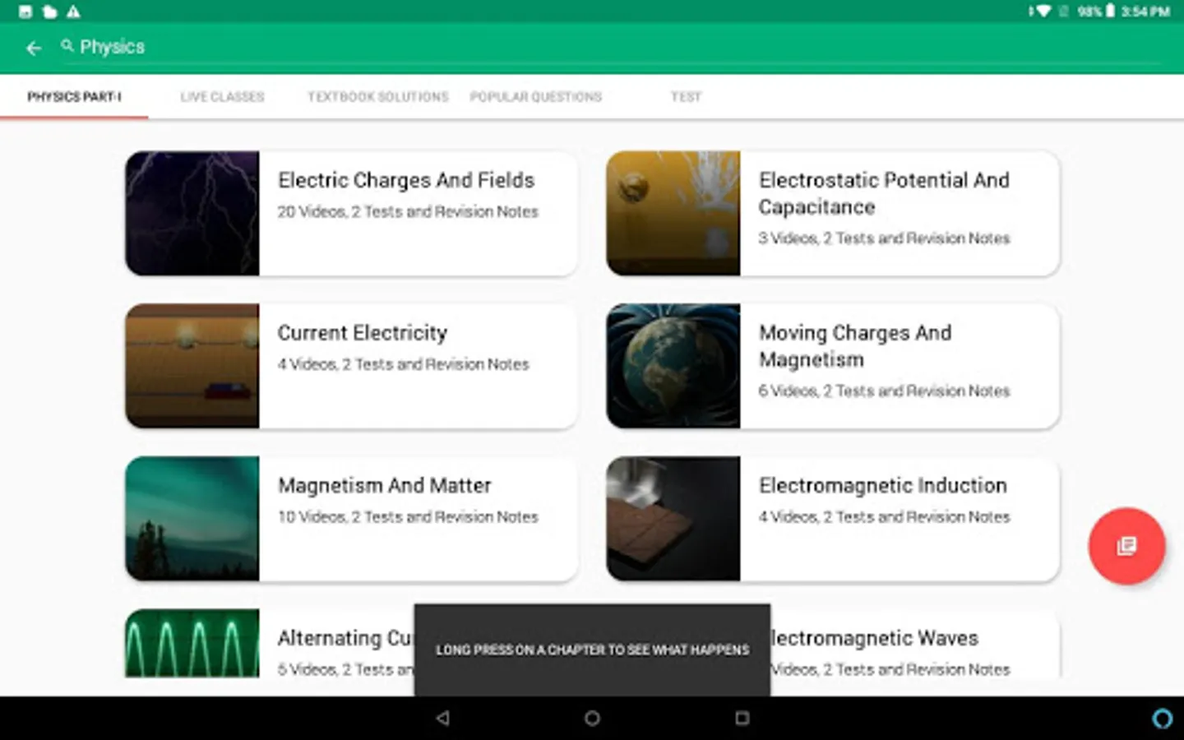The width and height of the screenshot is (1184, 740).
Task: Tap the Android back navigation button
Action: 443,718
